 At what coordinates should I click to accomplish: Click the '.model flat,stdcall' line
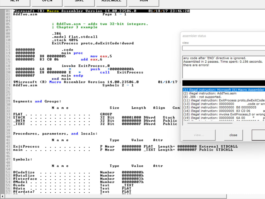[75, 37]
